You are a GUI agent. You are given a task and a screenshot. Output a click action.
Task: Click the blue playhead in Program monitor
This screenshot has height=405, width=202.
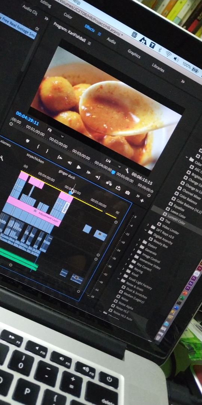(113, 172)
